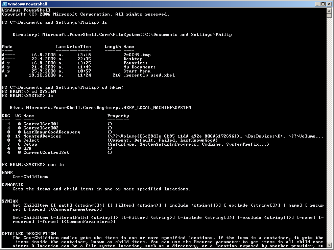Screen dimensions: 334x250
Task: Click the Get-ChildItem text under NAME
Action: (x=30, y=176)
